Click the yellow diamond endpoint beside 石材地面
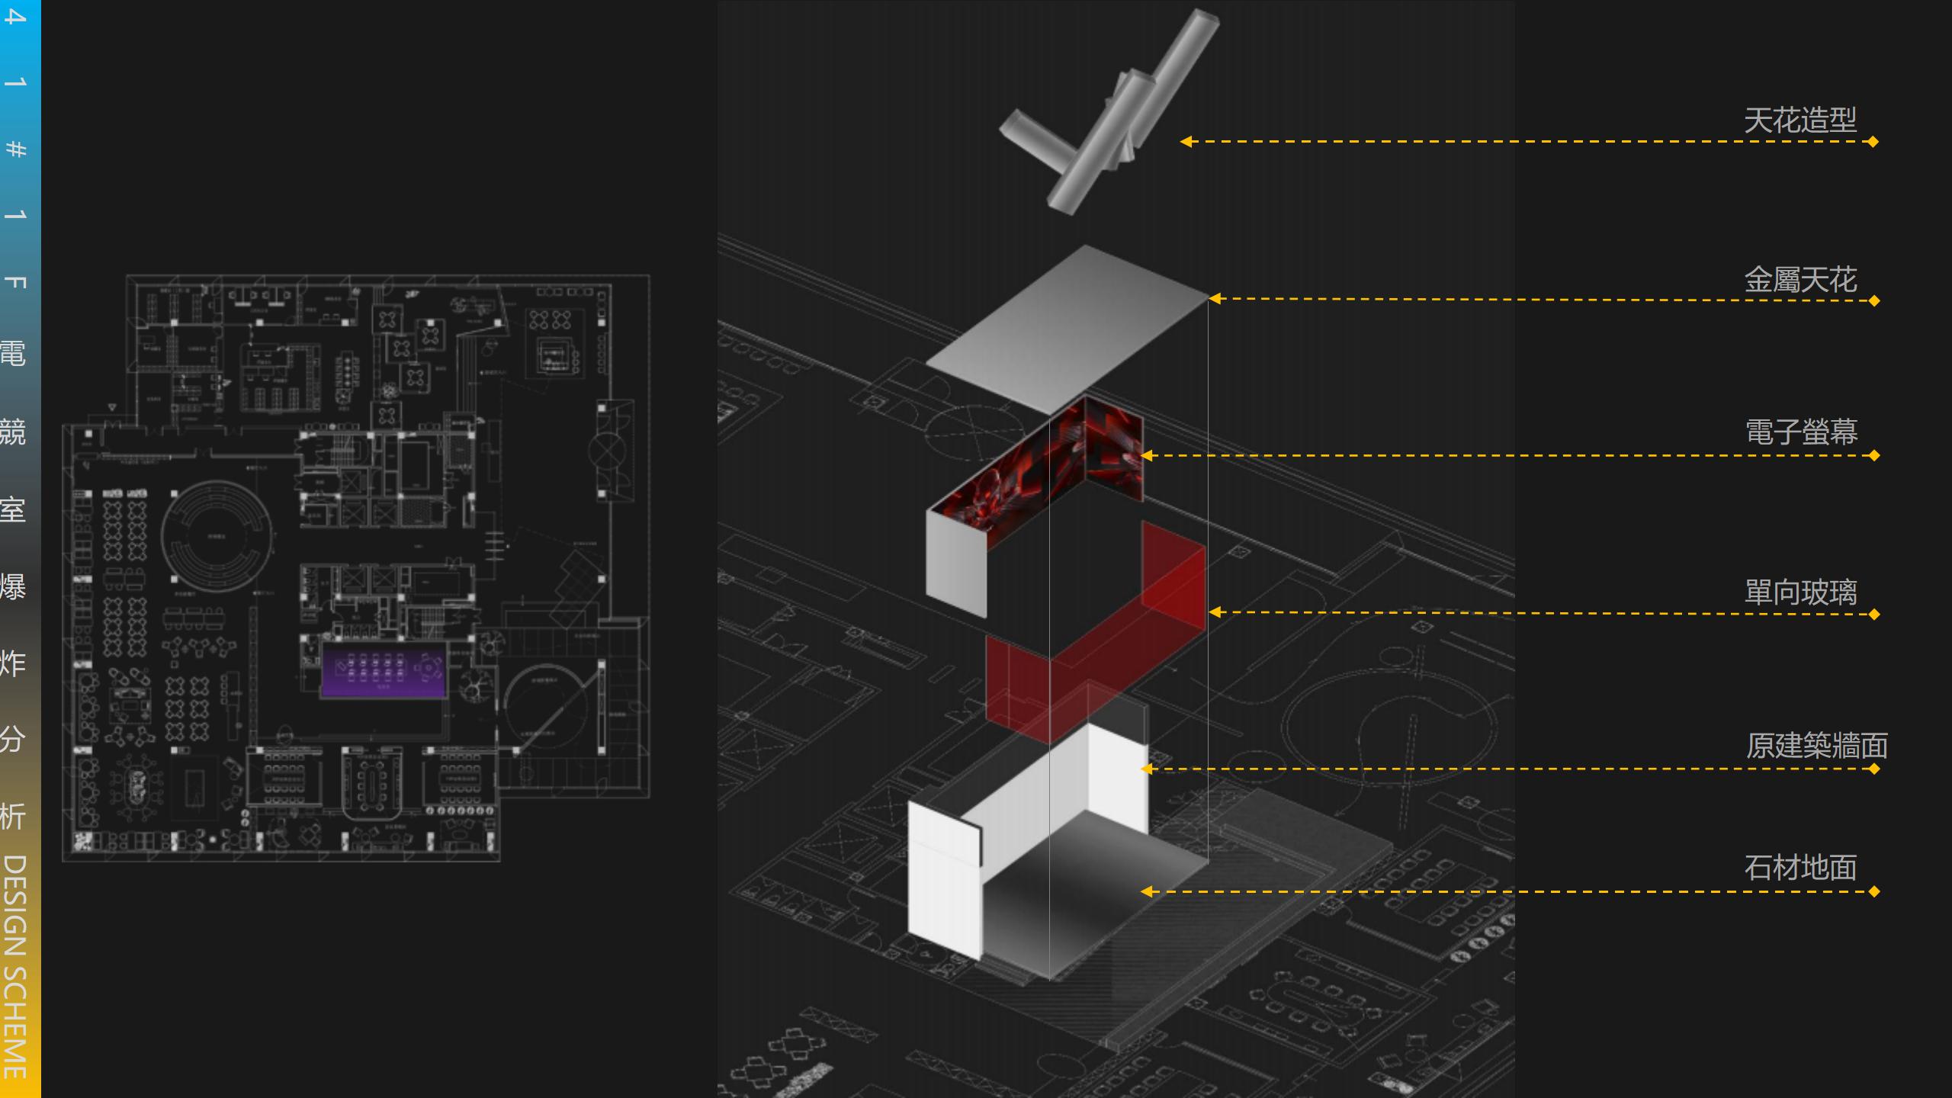 [1874, 891]
